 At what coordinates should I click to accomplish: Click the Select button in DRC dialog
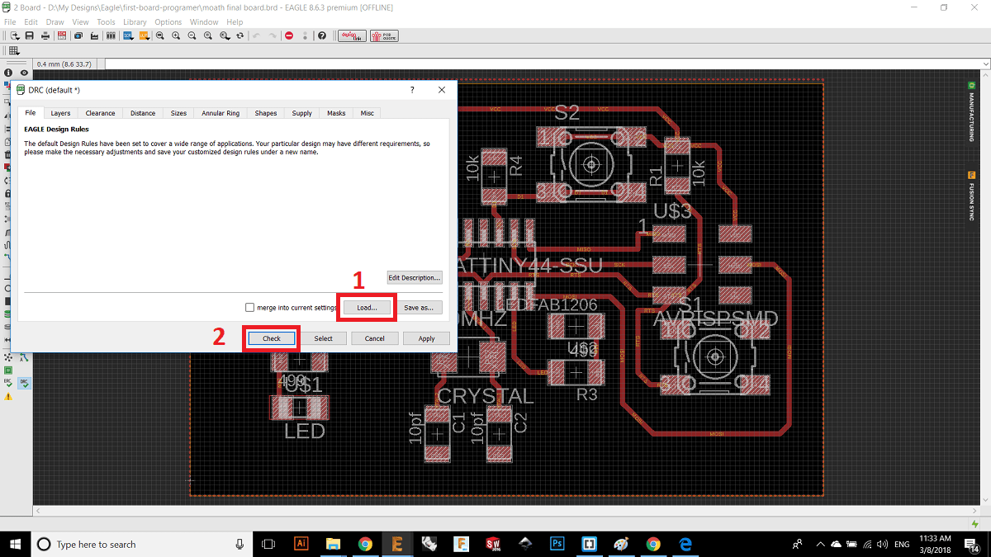pyautogui.click(x=324, y=338)
